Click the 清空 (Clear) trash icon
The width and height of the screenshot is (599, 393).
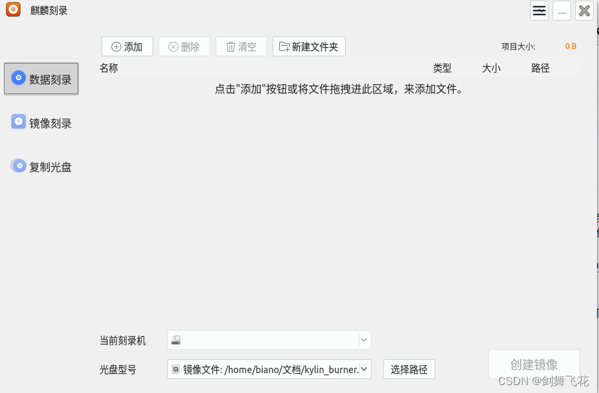(x=230, y=46)
